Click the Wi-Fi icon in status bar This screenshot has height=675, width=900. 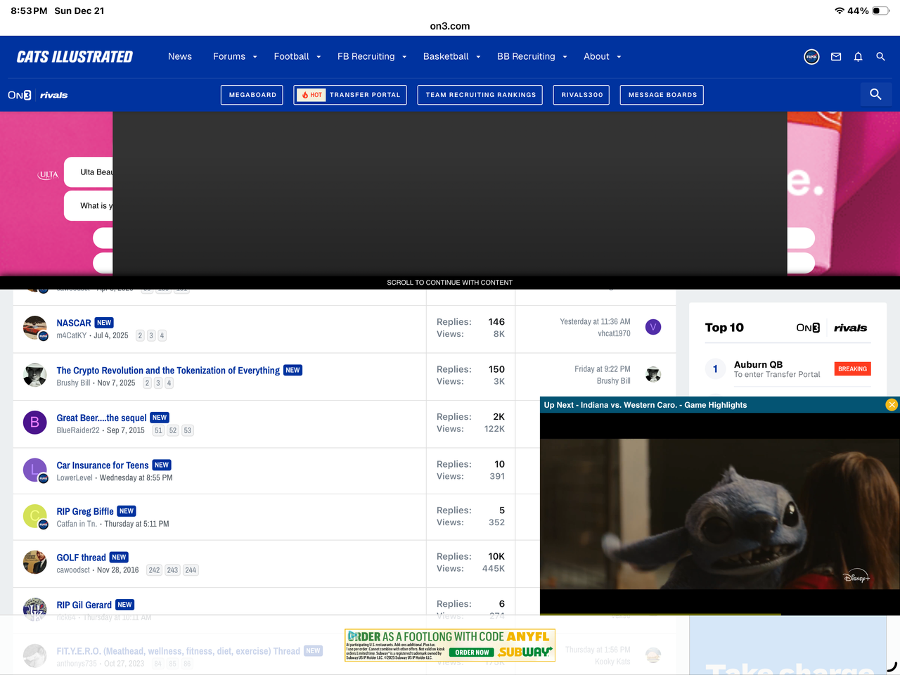click(x=840, y=11)
